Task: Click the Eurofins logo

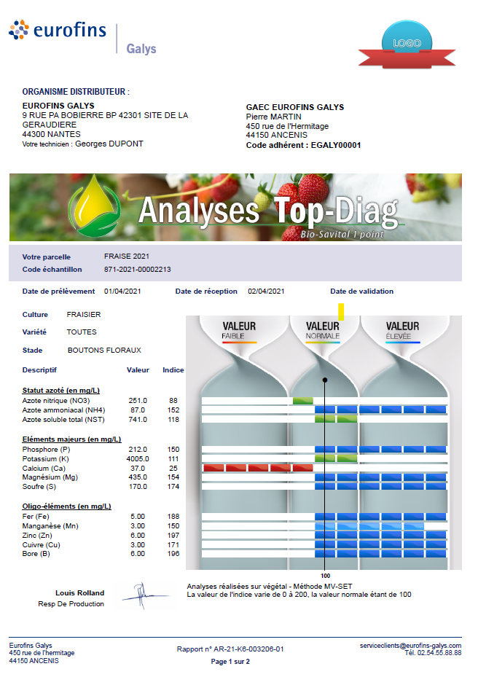Action: (58, 30)
